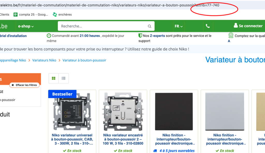Click the browser address bar URL

point(109,5)
